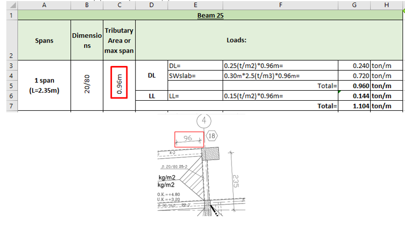Click the column H header
The width and height of the screenshot is (405, 232).
pyautogui.click(x=387, y=5)
